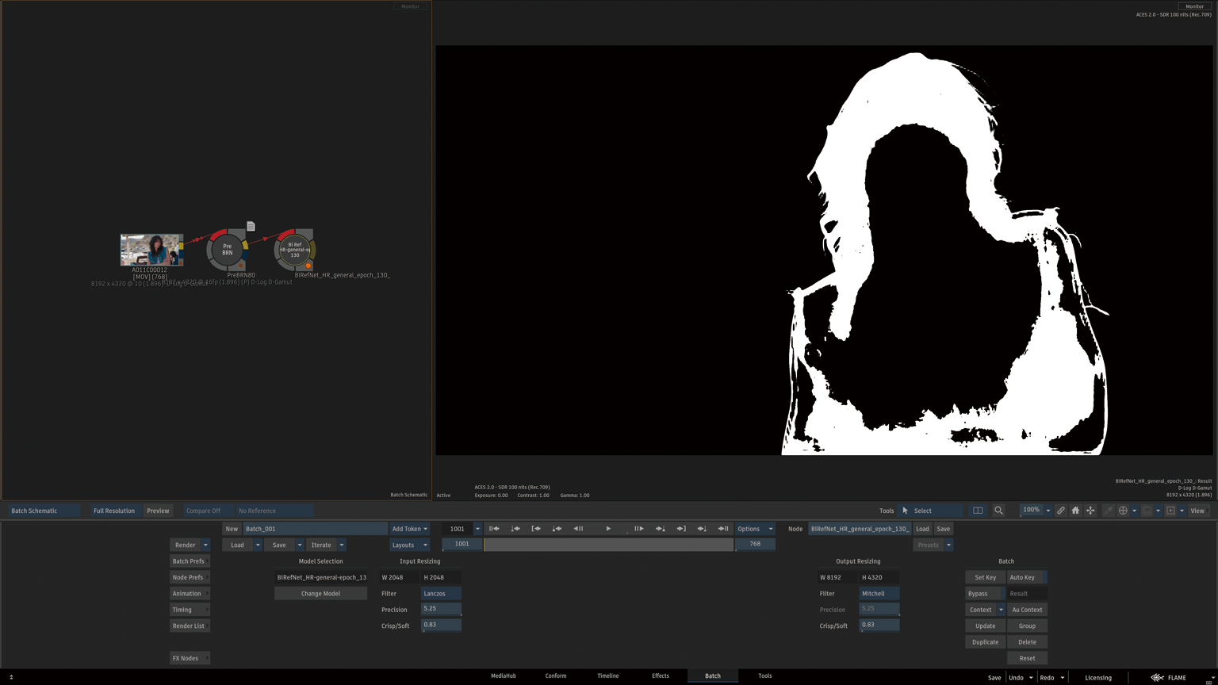Enable Auto Key

coord(1022,577)
